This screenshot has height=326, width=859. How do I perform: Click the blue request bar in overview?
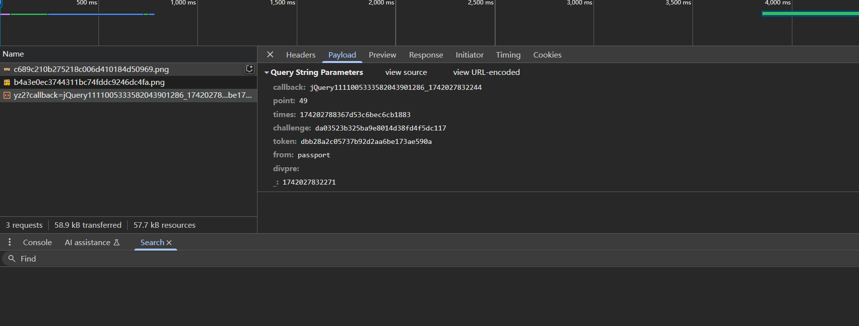[95, 14]
